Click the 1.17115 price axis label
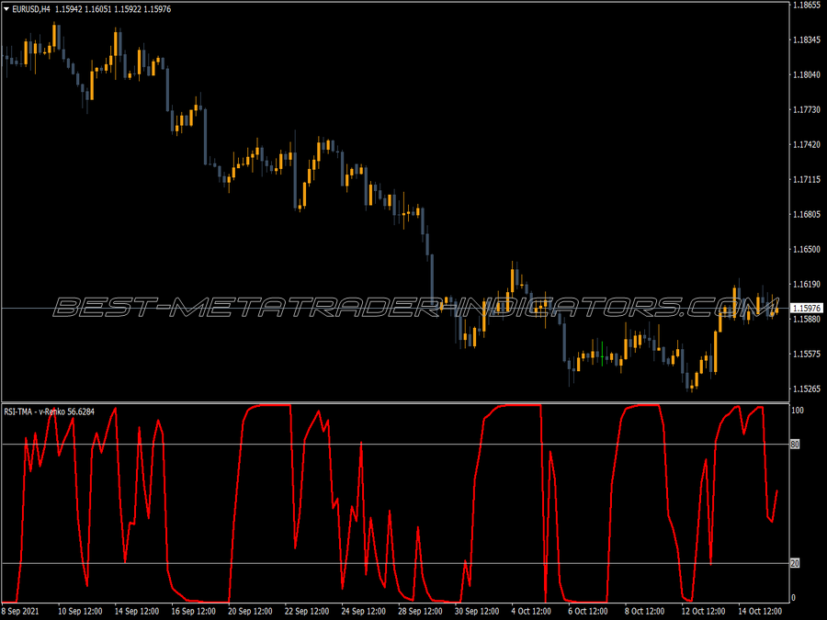The image size is (827, 620). (807, 180)
